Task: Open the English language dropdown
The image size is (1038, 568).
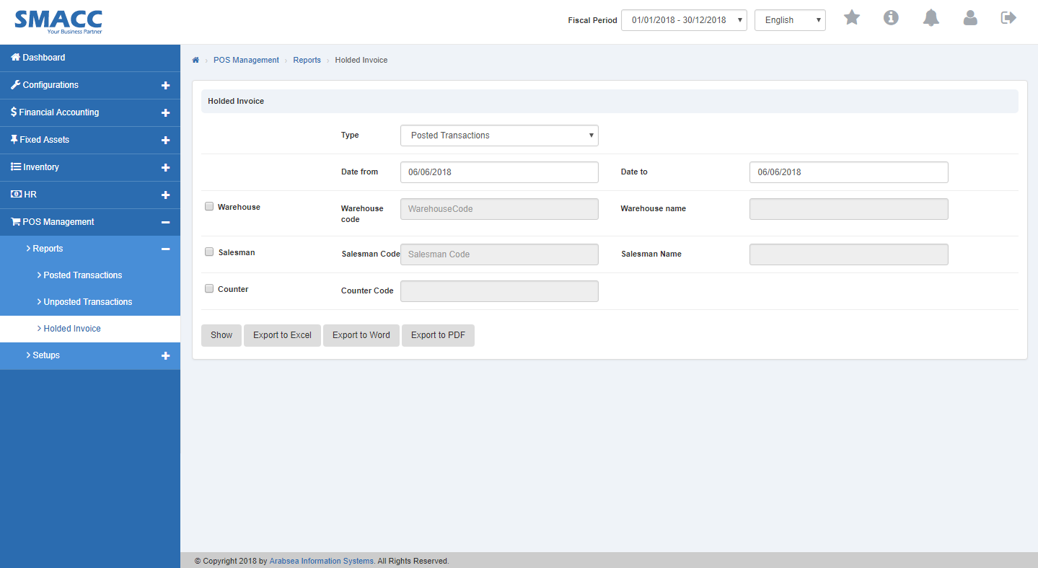Action: tap(789, 19)
